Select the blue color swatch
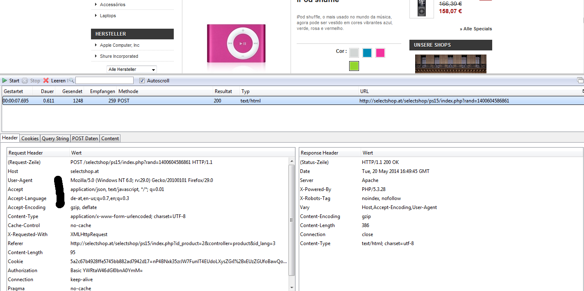The height and width of the screenshot is (291, 584). coord(367,53)
